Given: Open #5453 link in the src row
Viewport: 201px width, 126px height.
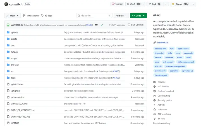Looking at the screenshot, I should 116,71.
